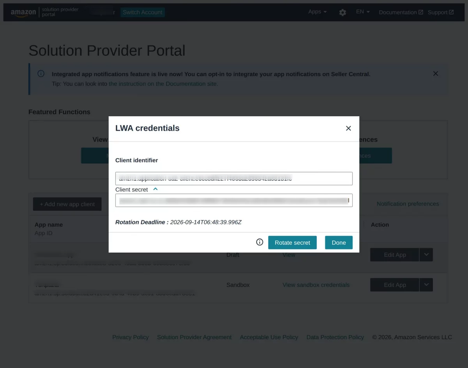Open View sandbox credentials link
The height and width of the screenshot is (368, 468).
tap(316, 285)
